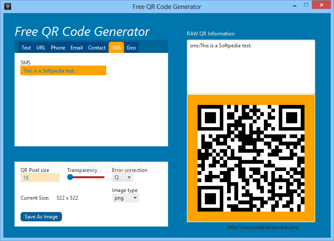The image size is (334, 241).
Task: Click the RAW QR Information text area
Action: coord(251,67)
